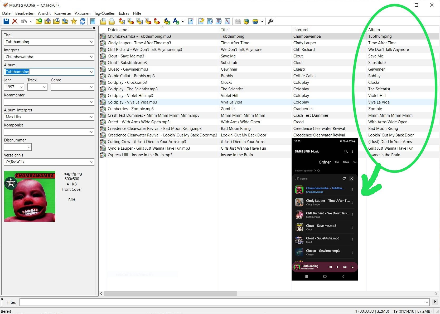The height and width of the screenshot is (314, 440).
Task: Close the tag panel with small x
Action: point(94,28)
